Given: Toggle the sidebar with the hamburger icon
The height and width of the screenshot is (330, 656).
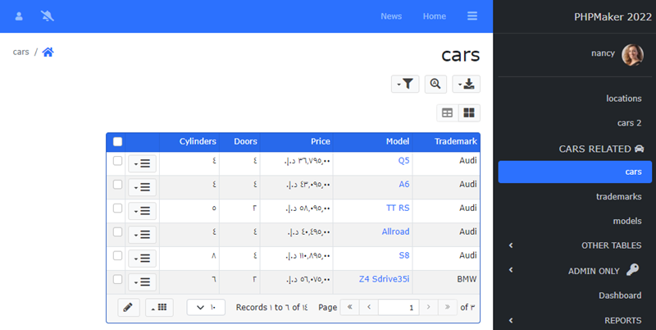Looking at the screenshot, I should click(x=472, y=16).
